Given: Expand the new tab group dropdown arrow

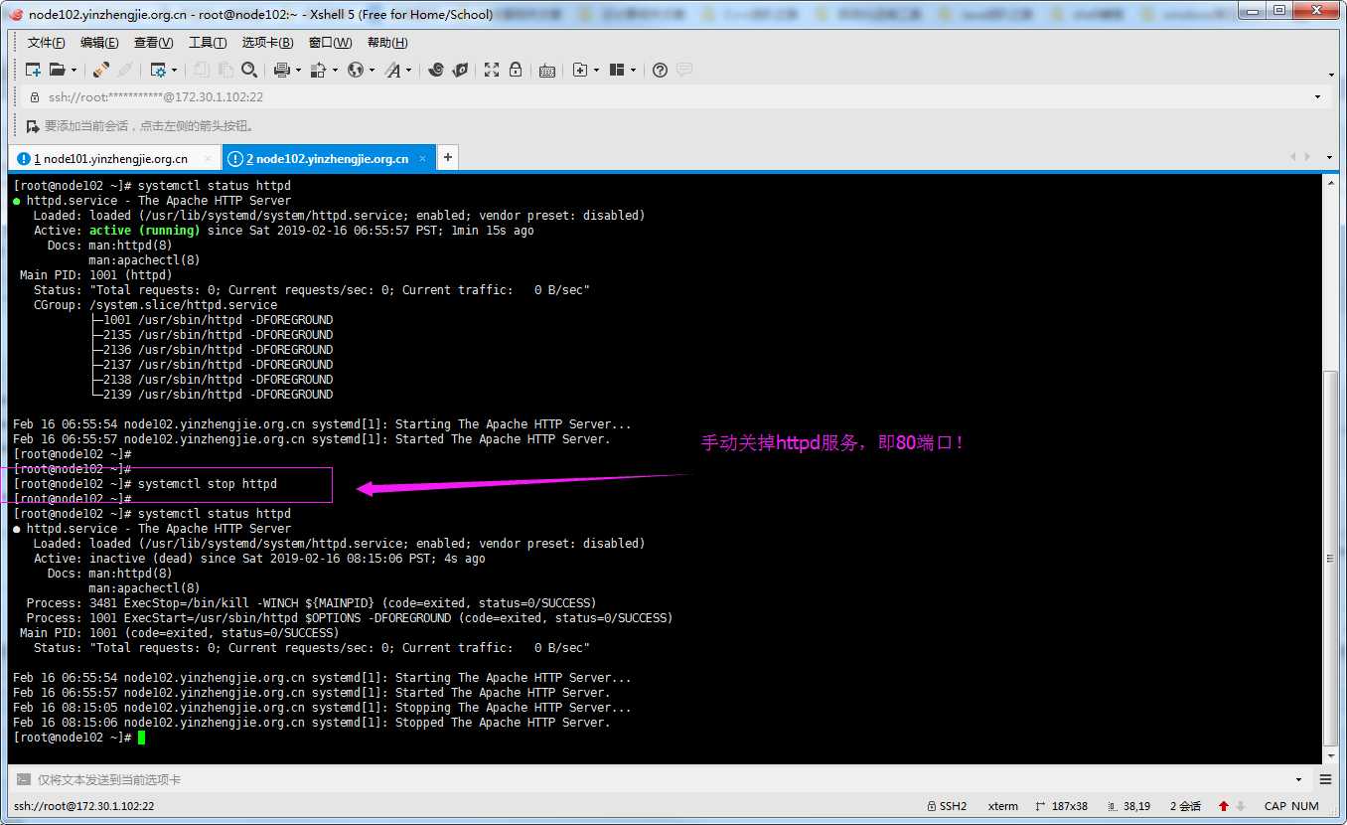Looking at the screenshot, I should 596,70.
